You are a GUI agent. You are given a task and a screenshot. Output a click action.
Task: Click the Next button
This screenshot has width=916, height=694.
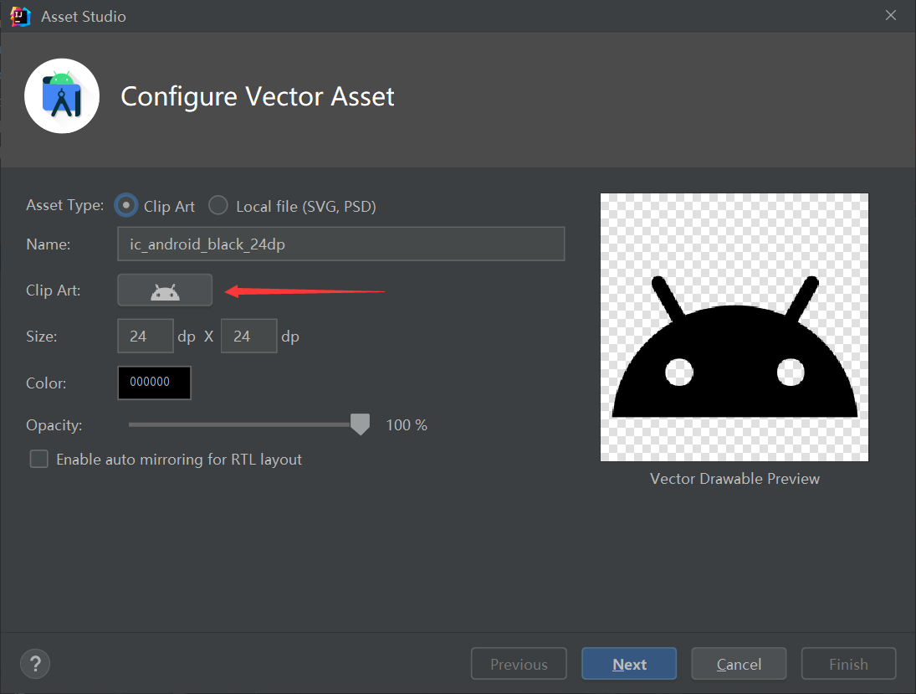coord(629,664)
